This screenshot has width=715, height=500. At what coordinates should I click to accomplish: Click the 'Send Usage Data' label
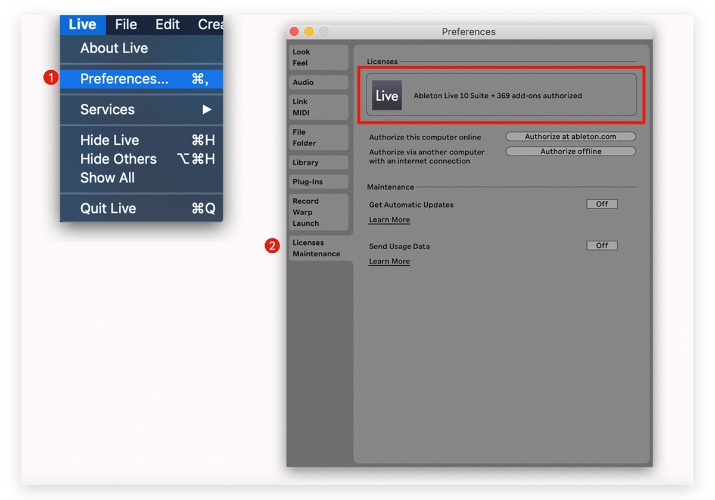coord(399,247)
